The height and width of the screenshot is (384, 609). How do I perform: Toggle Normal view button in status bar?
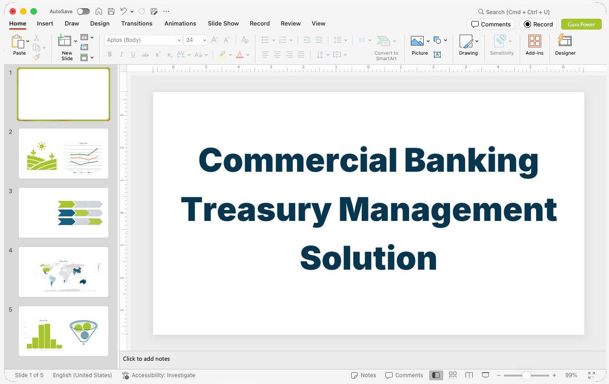pos(436,375)
